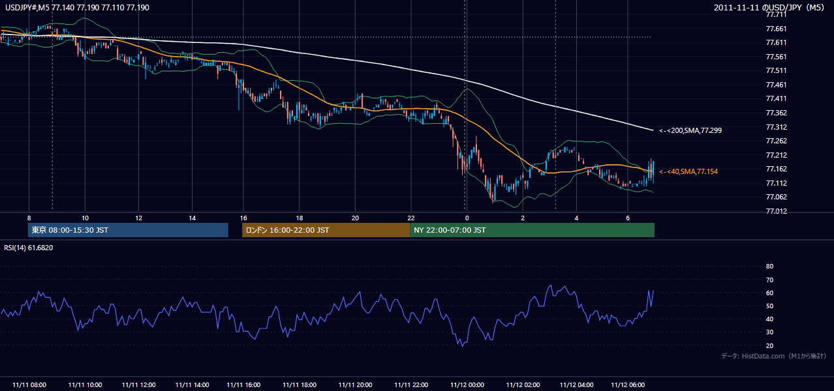Click the 11/11 22:00 time axis label
834x391 pixels.
click(x=412, y=385)
